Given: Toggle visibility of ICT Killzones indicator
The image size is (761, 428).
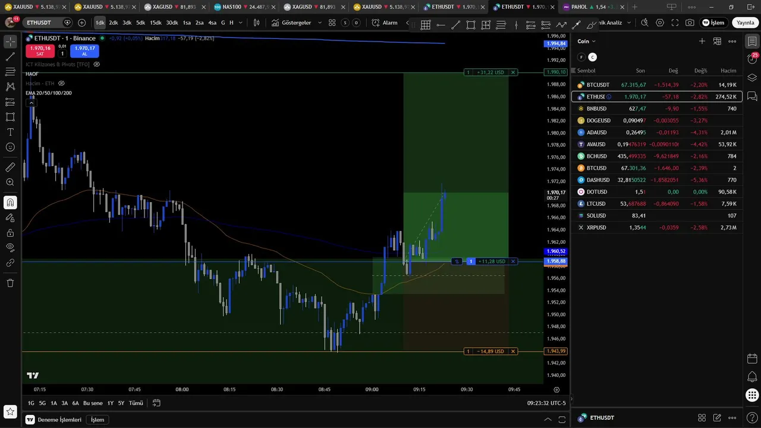Looking at the screenshot, I should (x=96, y=64).
